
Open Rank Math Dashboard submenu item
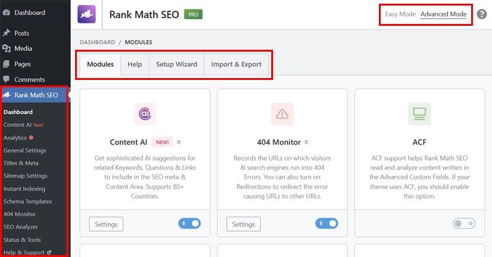(x=18, y=112)
